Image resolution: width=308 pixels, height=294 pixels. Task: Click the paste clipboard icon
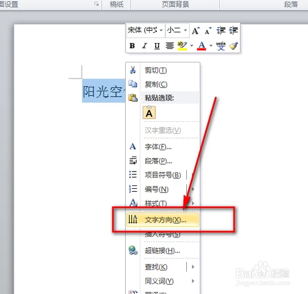133,98
